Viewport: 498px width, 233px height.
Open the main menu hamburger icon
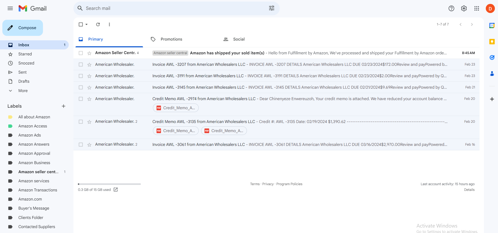[x=10, y=8]
